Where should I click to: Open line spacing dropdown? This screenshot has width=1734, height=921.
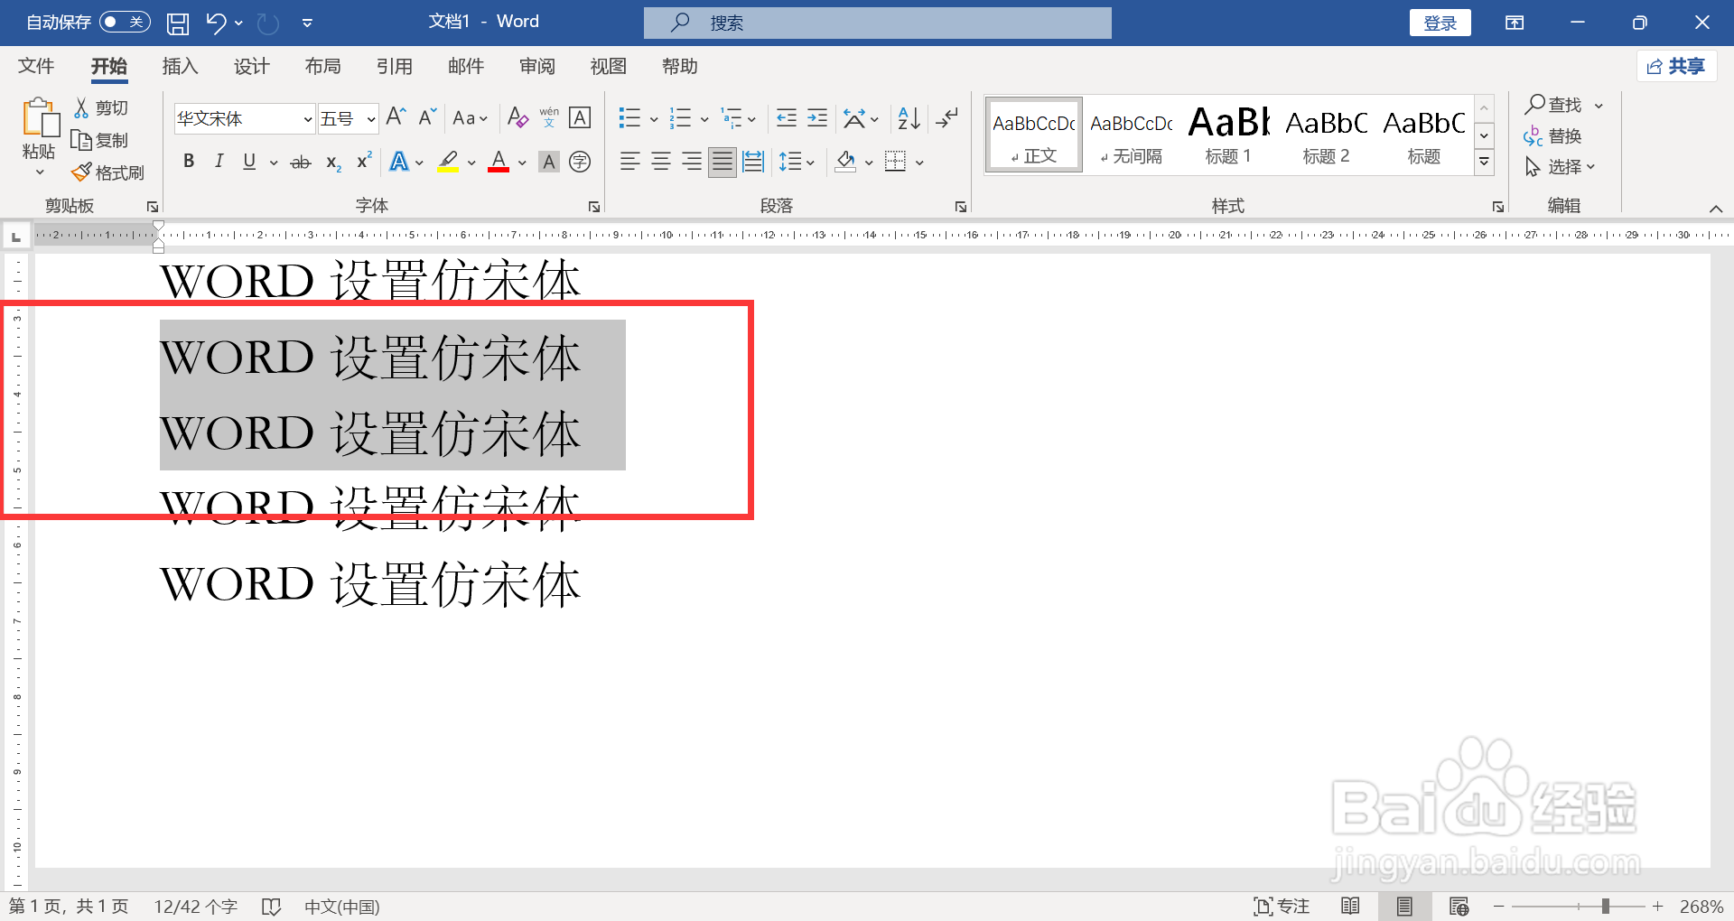coord(797,162)
